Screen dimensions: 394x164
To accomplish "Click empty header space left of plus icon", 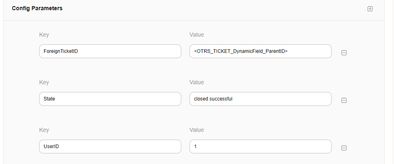I will (x=244, y=9).
